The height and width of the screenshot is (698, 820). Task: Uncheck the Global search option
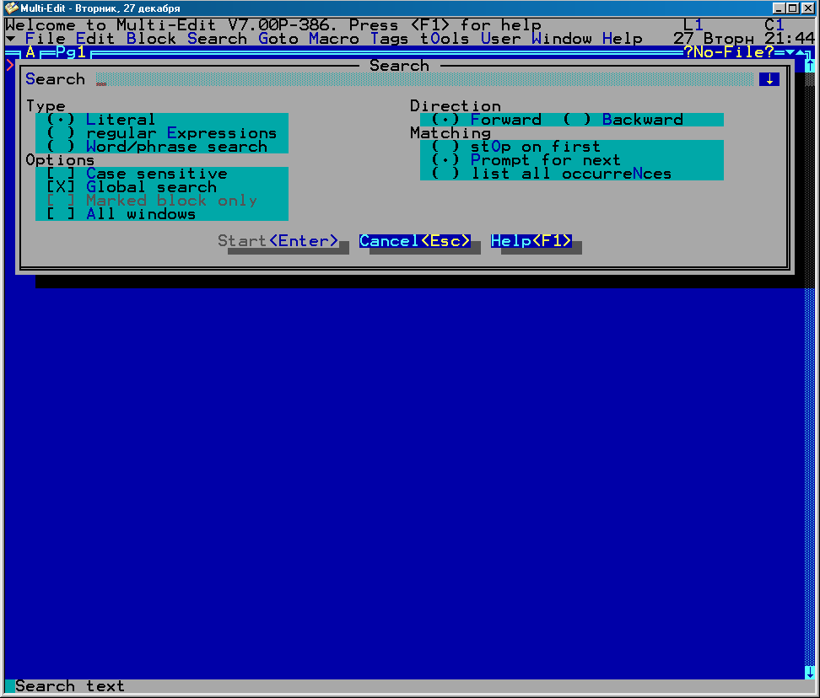(x=132, y=187)
